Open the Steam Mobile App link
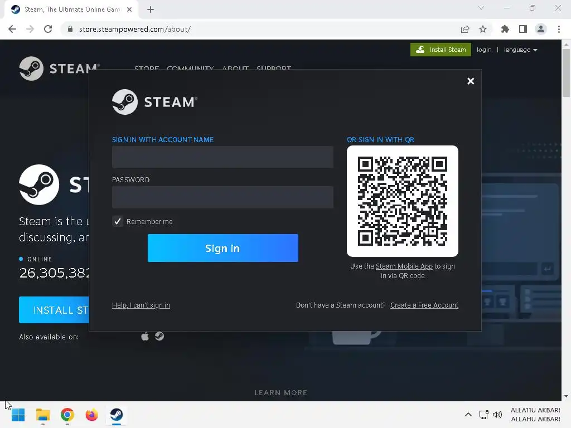The width and height of the screenshot is (571, 428). click(404, 266)
